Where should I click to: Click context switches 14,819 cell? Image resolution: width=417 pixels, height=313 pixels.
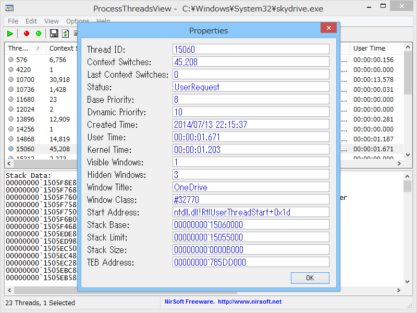click(x=59, y=139)
